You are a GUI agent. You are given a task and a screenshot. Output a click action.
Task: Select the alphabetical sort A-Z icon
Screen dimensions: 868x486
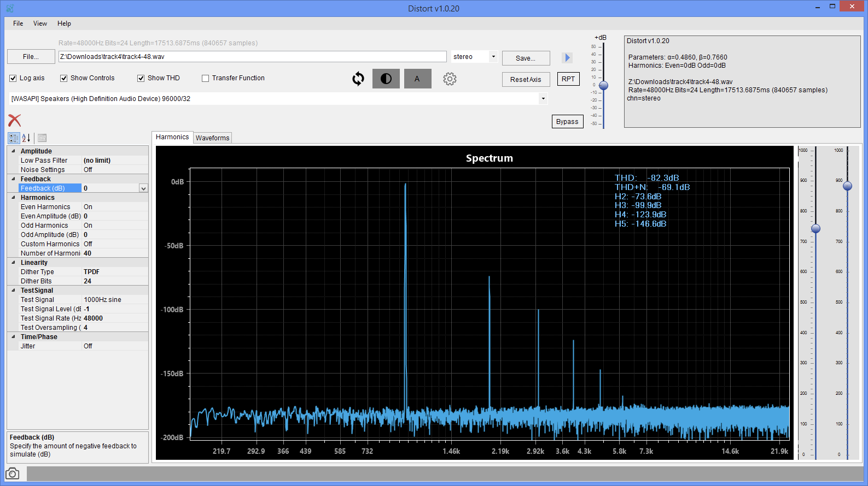pos(26,138)
